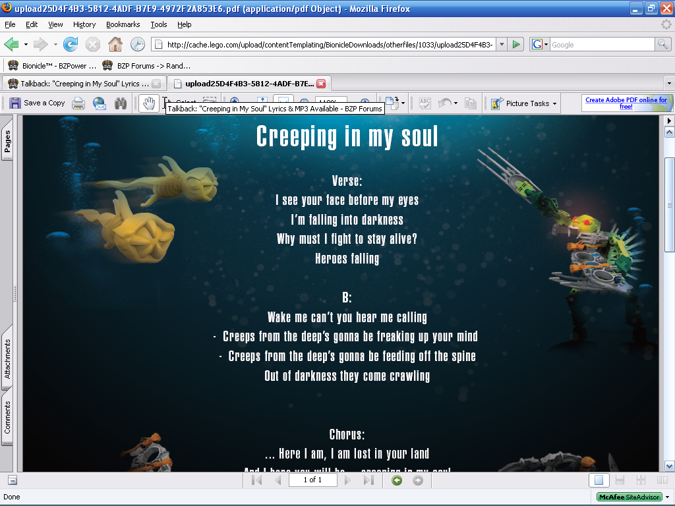The image size is (675, 506).
Task: Click the browser Forward arrow
Action: click(x=40, y=44)
